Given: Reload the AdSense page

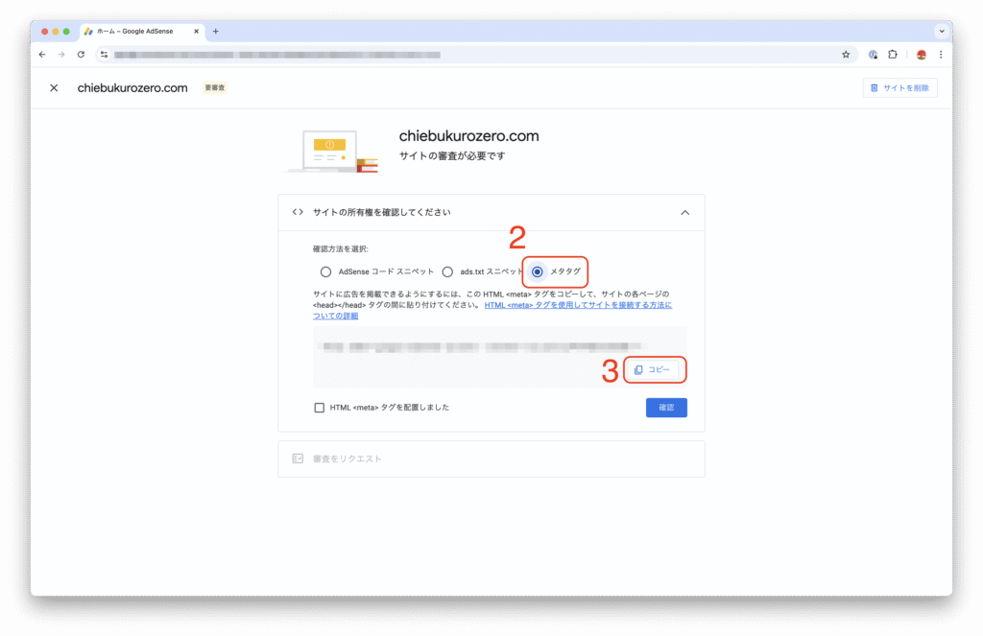Looking at the screenshot, I should coord(81,55).
